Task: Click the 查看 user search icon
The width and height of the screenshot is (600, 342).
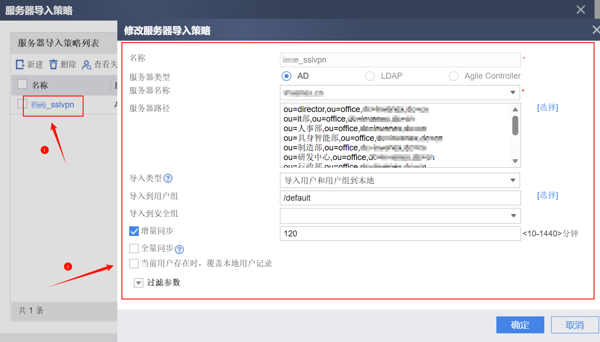Action: click(86, 65)
